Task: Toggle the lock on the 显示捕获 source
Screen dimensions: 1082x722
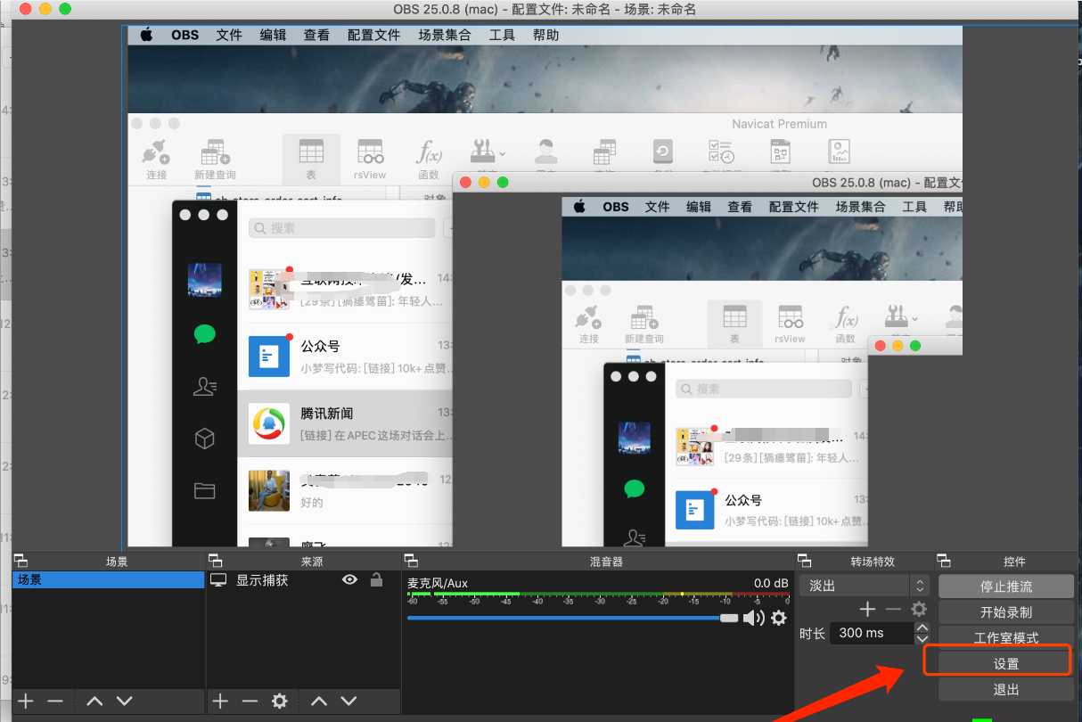Action: (x=376, y=580)
